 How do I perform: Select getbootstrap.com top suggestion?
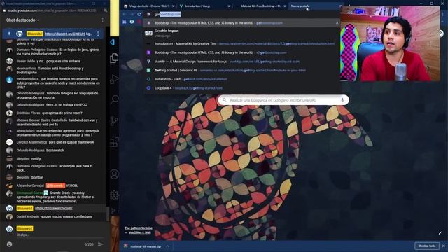pos(241,23)
